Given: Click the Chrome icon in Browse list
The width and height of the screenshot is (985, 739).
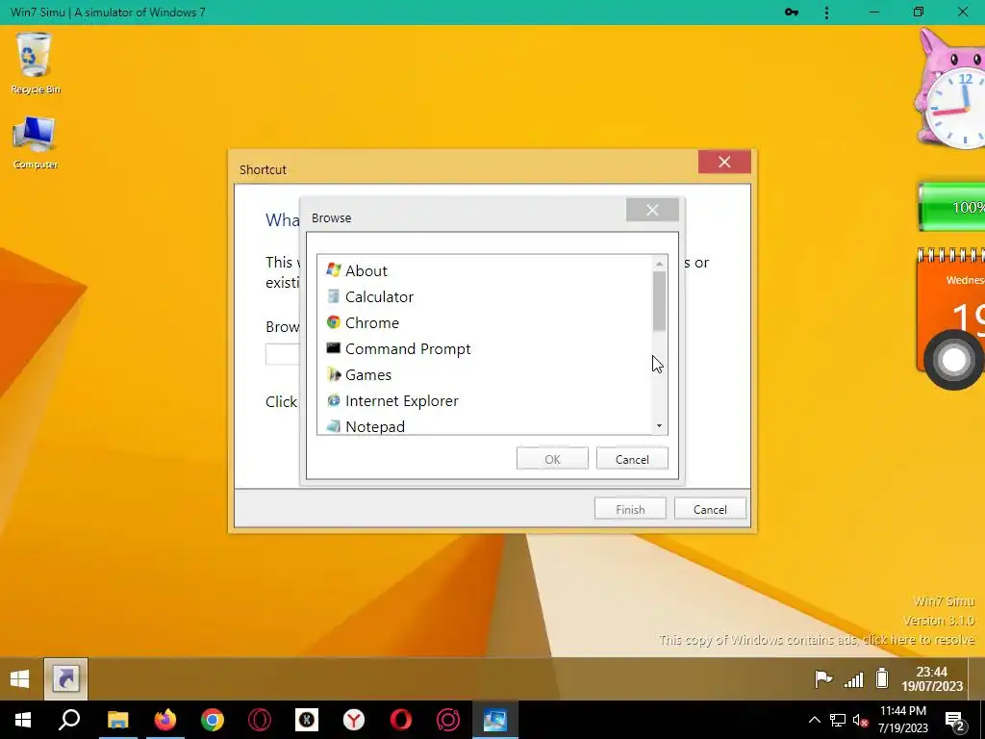Looking at the screenshot, I should click(x=334, y=322).
